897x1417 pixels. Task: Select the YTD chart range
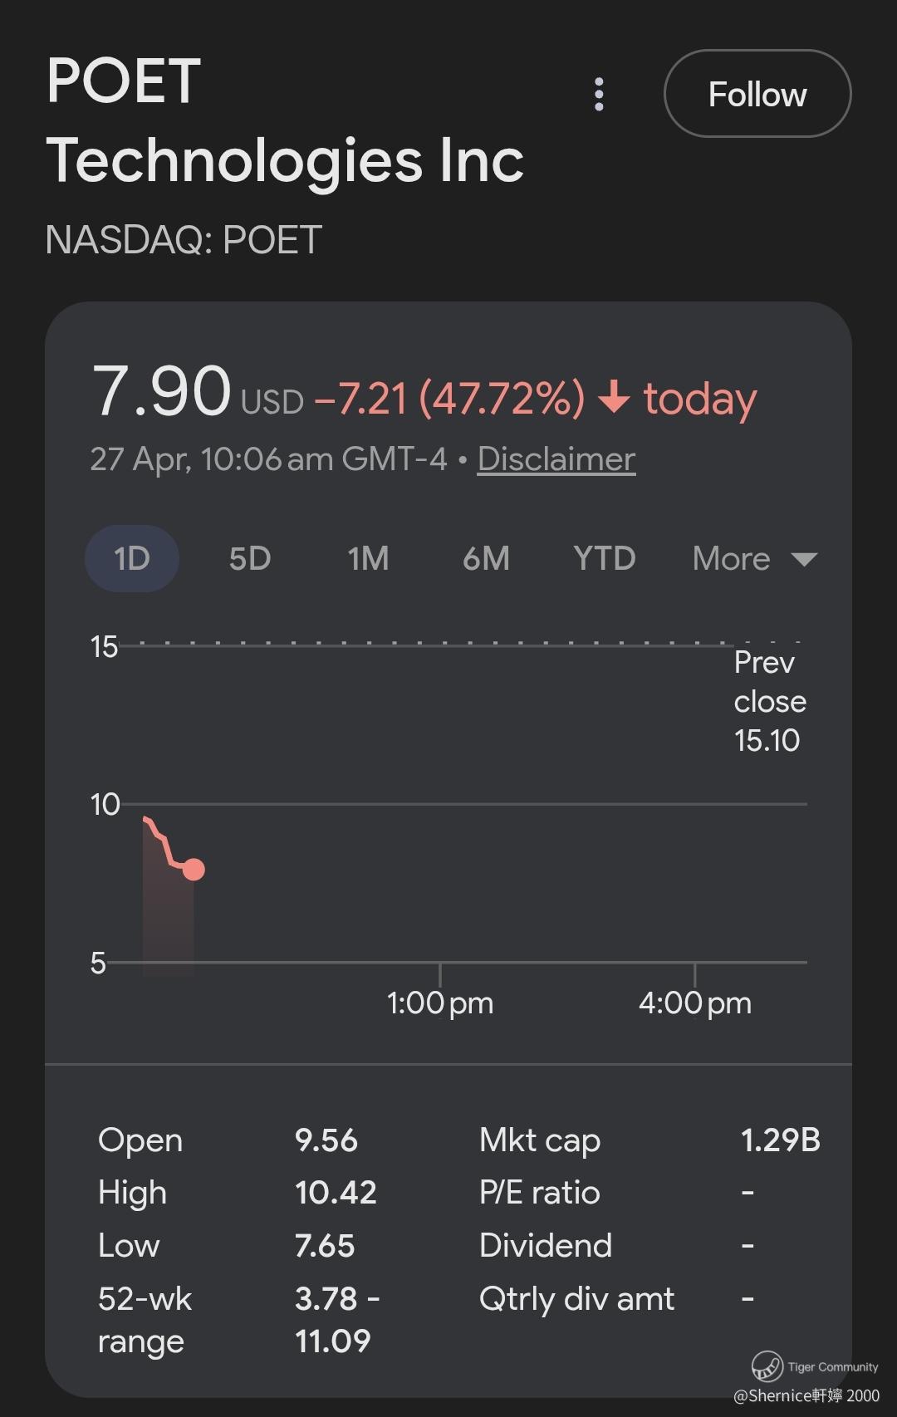coord(604,558)
